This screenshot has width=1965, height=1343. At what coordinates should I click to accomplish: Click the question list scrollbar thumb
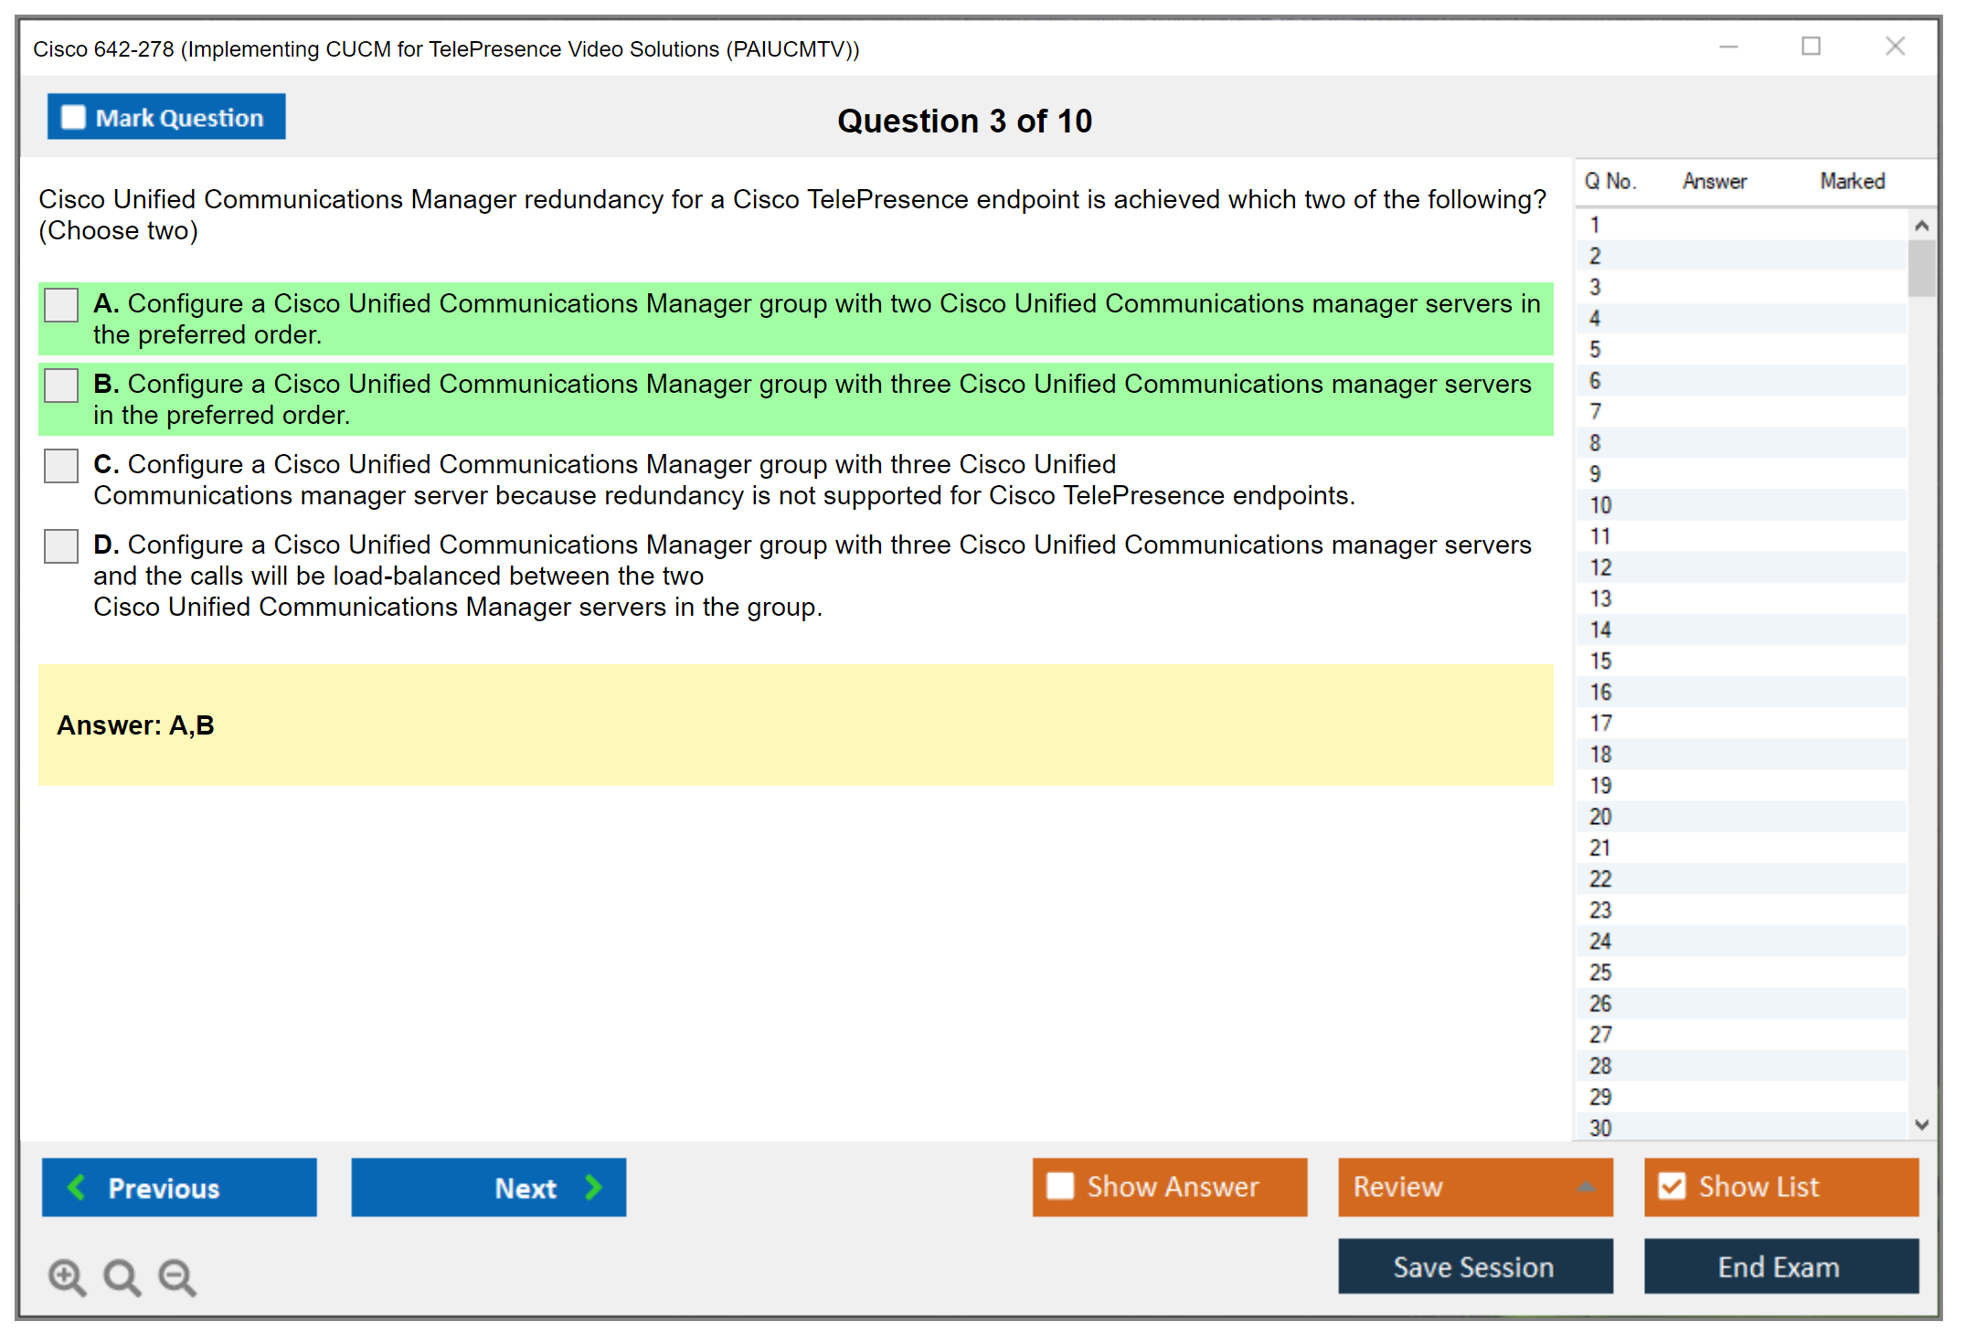pyautogui.click(x=1920, y=269)
